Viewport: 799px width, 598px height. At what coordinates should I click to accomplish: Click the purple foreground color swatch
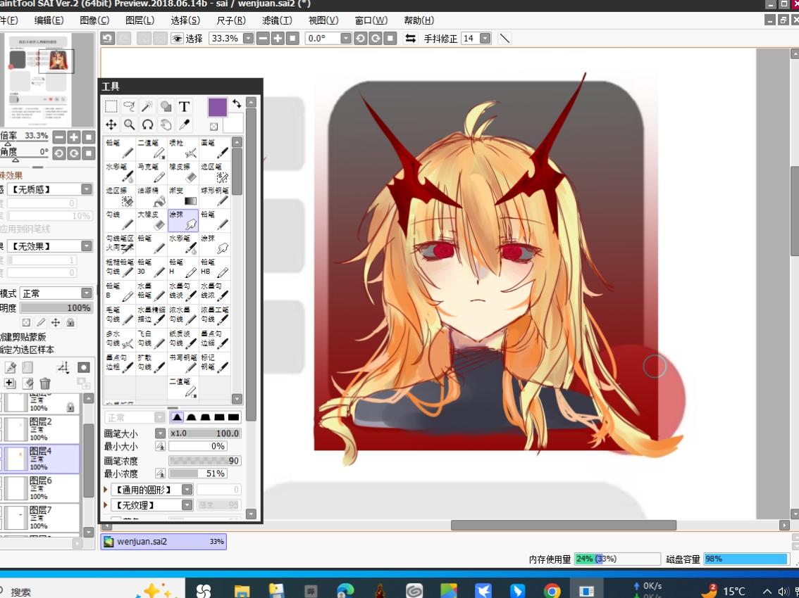(x=218, y=108)
